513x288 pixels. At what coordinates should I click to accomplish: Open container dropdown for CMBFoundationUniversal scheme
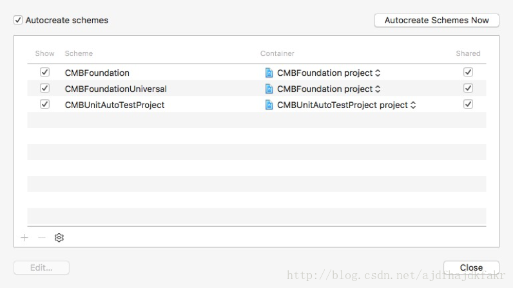pyautogui.click(x=329, y=89)
